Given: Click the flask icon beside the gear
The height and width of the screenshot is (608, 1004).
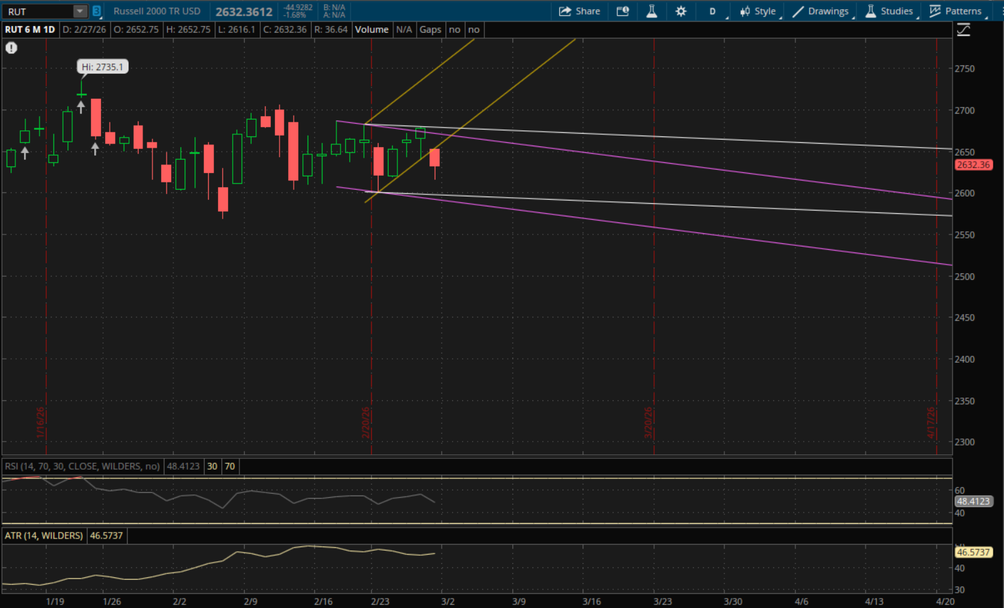Looking at the screenshot, I should coord(651,11).
